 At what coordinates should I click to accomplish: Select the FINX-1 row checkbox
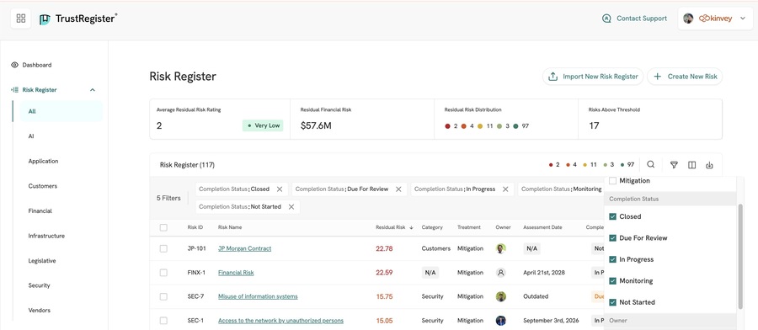click(163, 273)
